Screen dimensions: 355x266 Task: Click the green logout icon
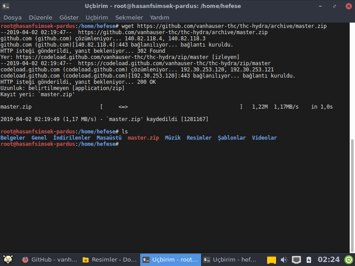pos(349,260)
